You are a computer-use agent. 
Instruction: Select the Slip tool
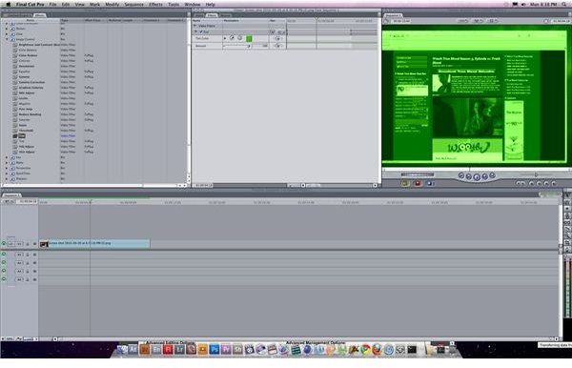tap(567, 222)
